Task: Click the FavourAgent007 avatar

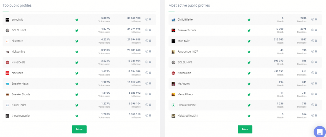Action: coord(173,52)
